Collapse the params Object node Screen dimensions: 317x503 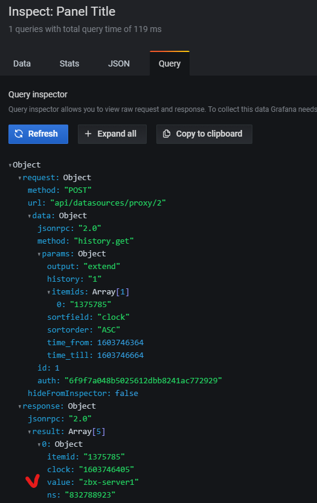39,254
